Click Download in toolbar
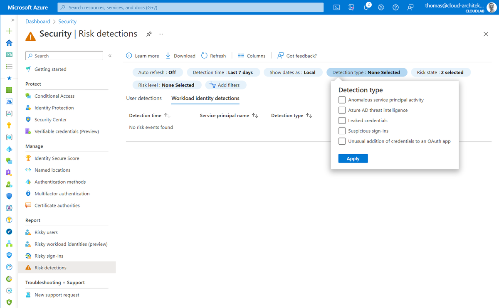499x308 pixels. coord(180,56)
